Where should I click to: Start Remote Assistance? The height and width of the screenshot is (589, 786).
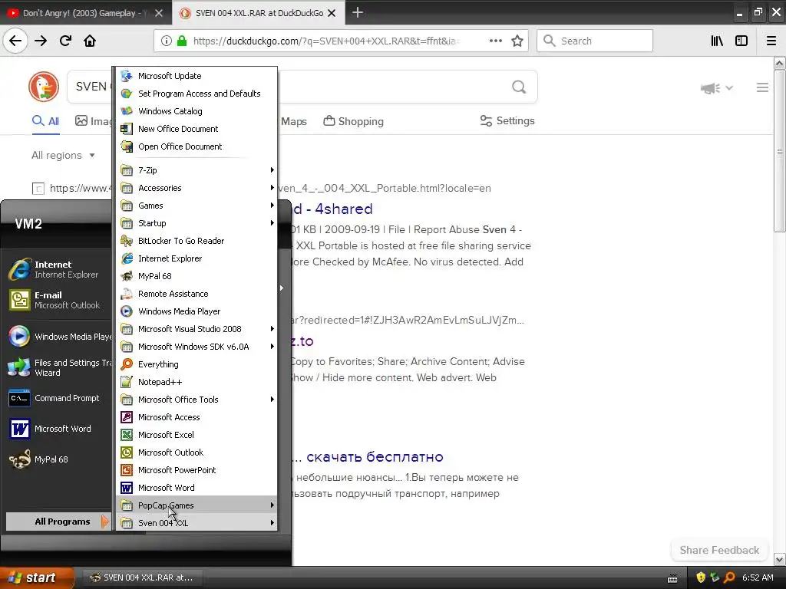[196, 294]
